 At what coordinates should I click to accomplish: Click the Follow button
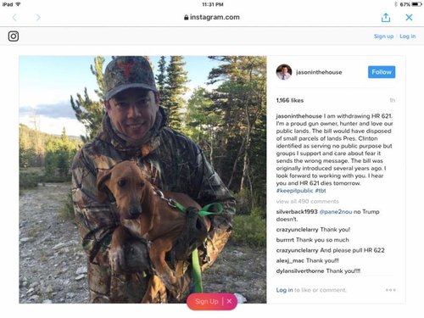click(x=382, y=72)
